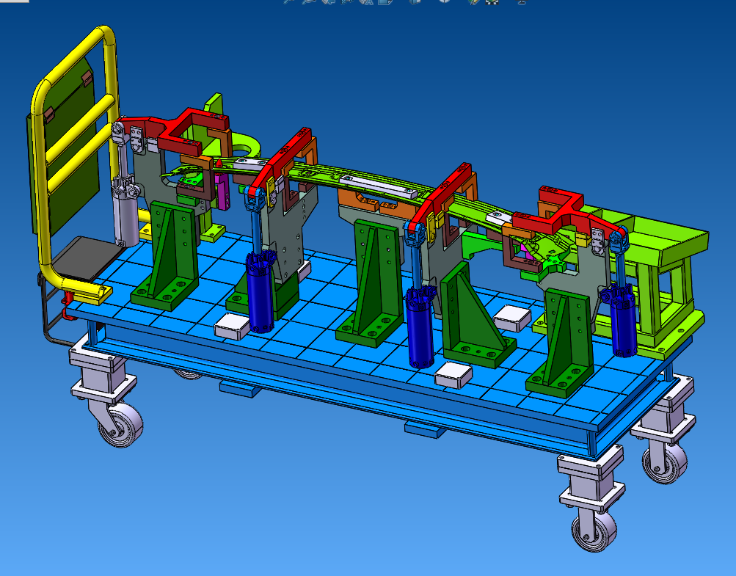Click the Edit Appearance icon
The width and height of the screenshot is (736, 576).
coord(474,2)
